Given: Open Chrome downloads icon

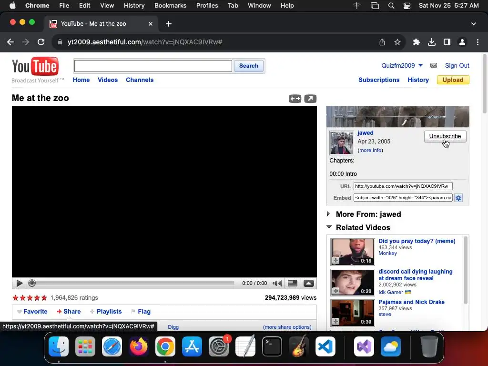Looking at the screenshot, I should coord(432,42).
